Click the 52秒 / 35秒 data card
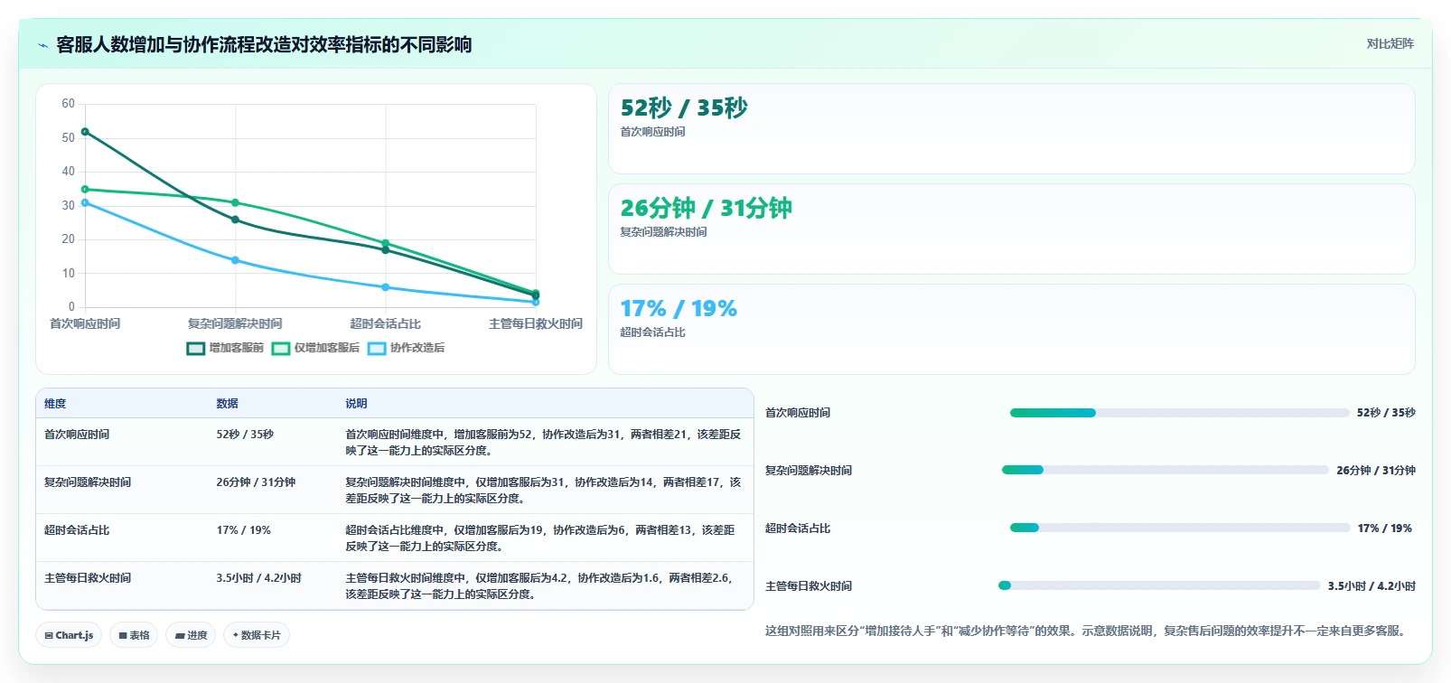Image resolution: width=1451 pixels, height=683 pixels. (x=1011, y=128)
